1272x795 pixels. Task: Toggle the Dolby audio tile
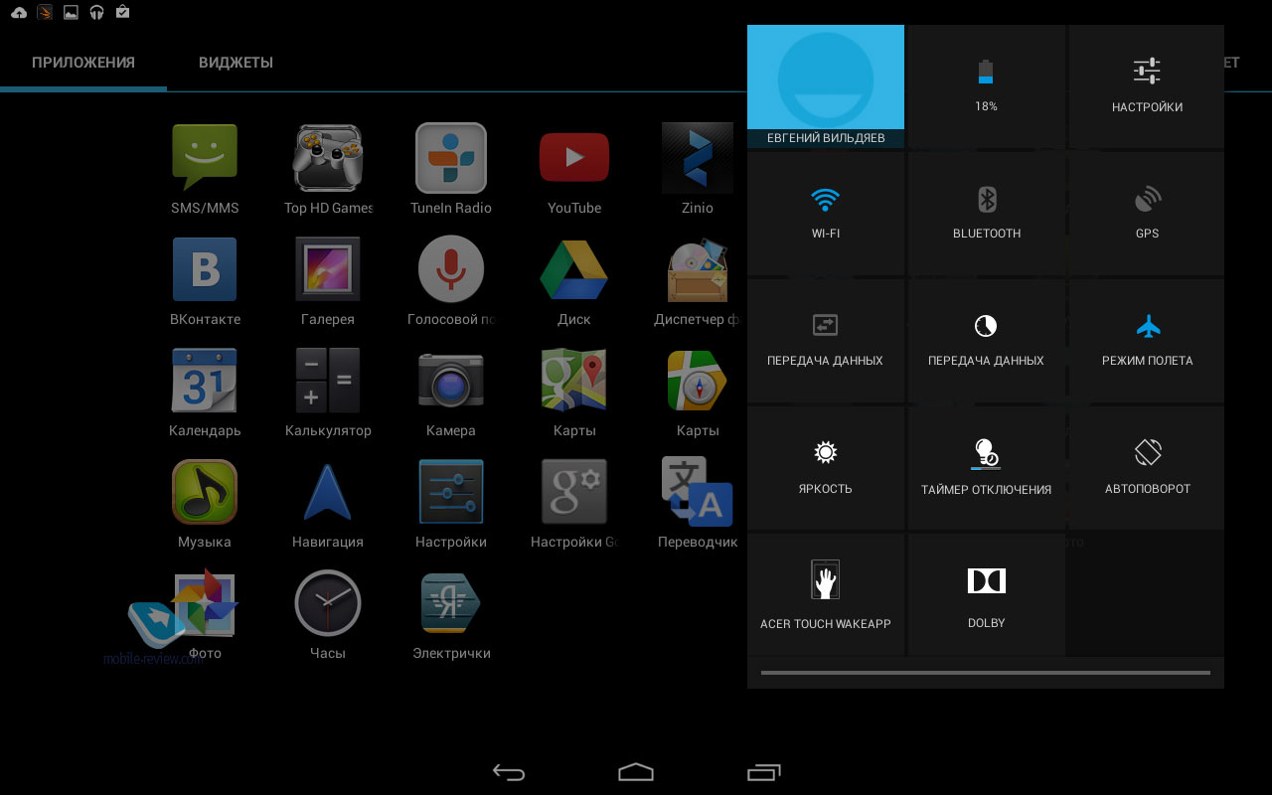986,595
